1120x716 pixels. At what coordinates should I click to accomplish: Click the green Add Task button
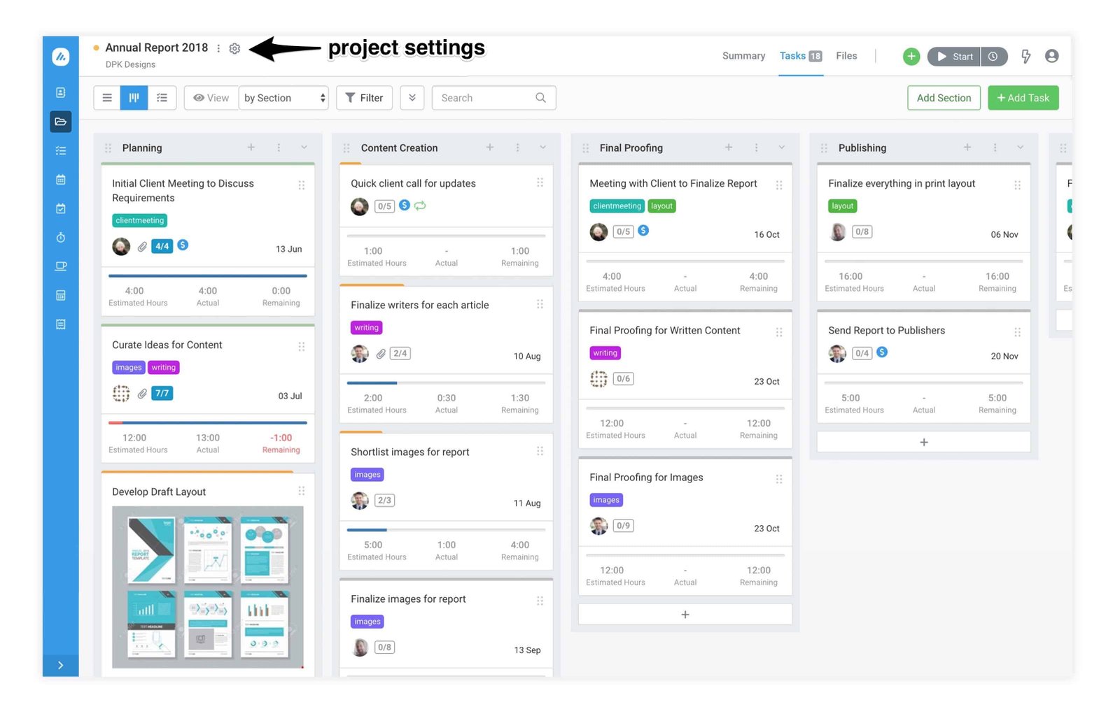[x=1023, y=98]
